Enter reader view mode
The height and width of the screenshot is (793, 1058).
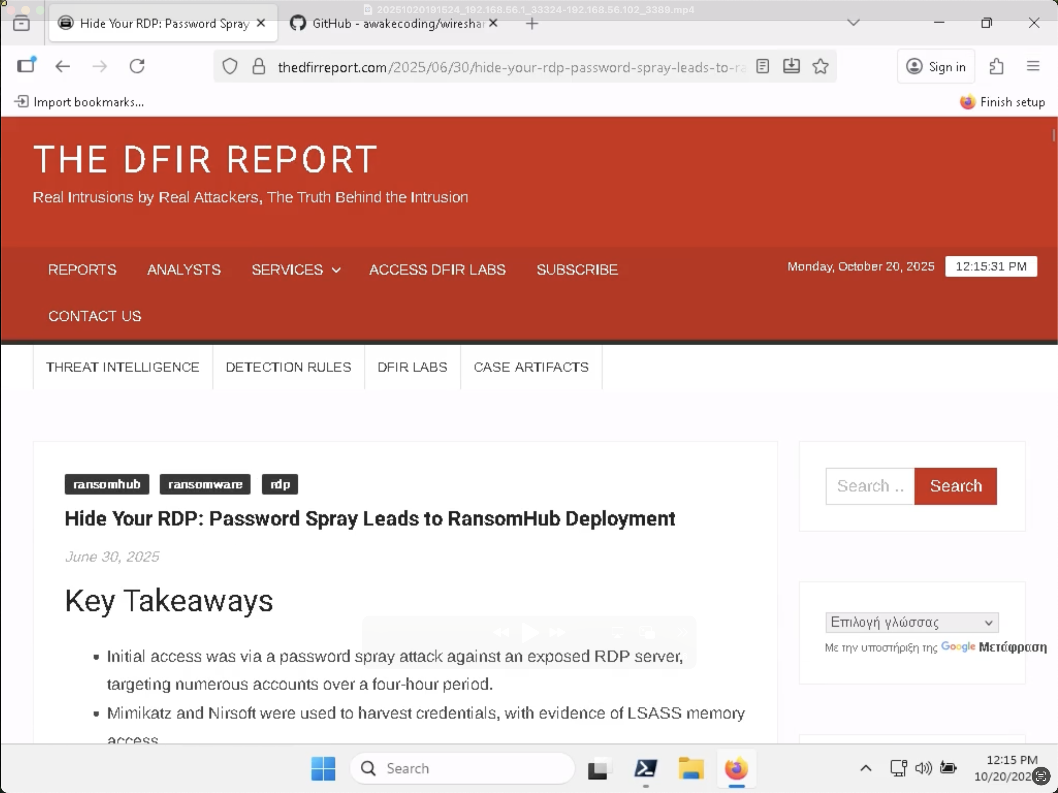click(x=763, y=67)
